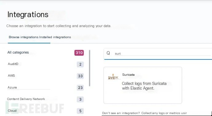Click the 310 count badge
Image resolution: width=212 pixels, height=116 pixels.
click(x=79, y=53)
